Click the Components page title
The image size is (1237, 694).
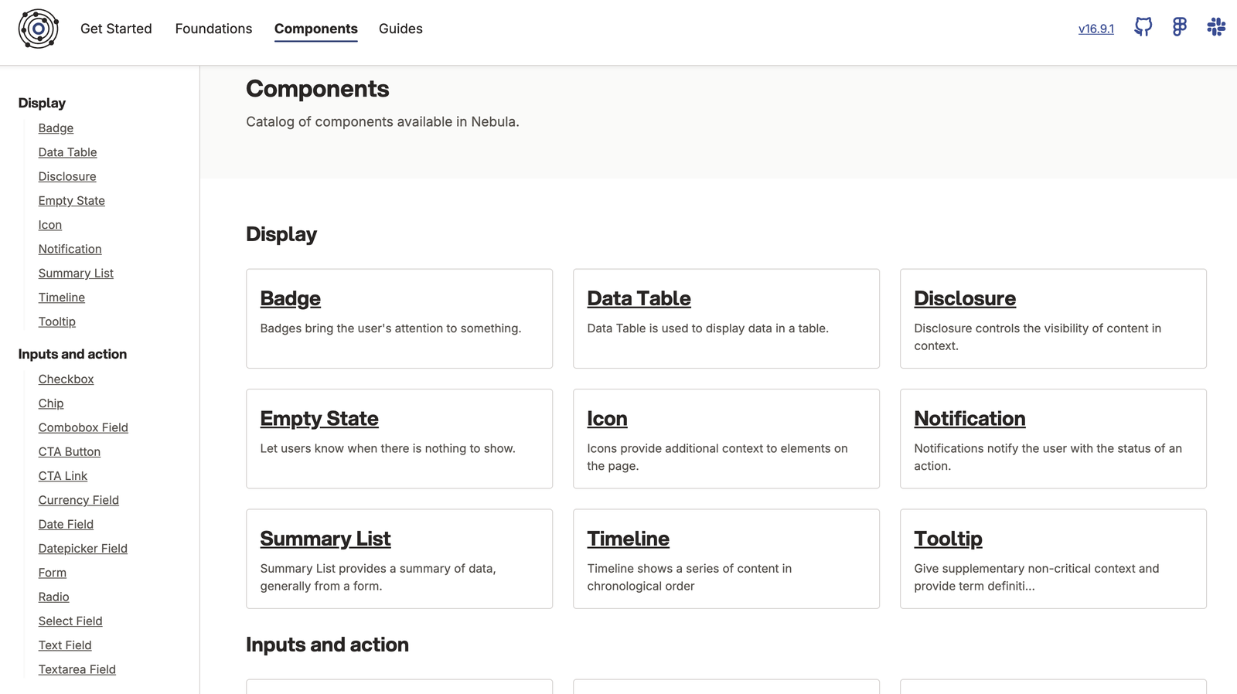click(318, 89)
